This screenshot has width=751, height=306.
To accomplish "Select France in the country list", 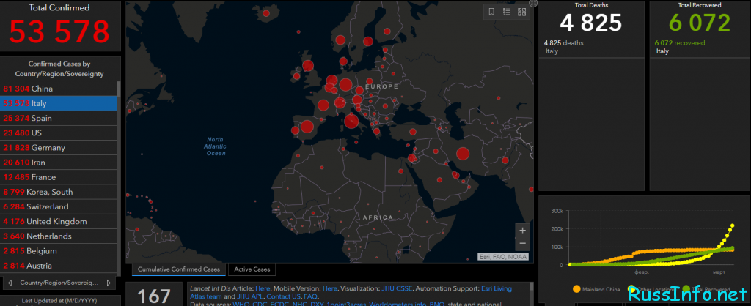I will 59,177.
